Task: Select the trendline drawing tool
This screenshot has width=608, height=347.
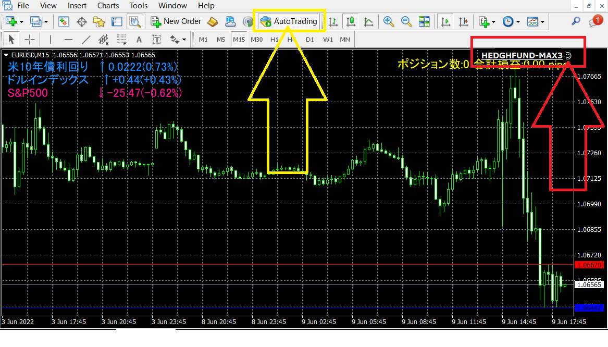Action: click(86, 40)
